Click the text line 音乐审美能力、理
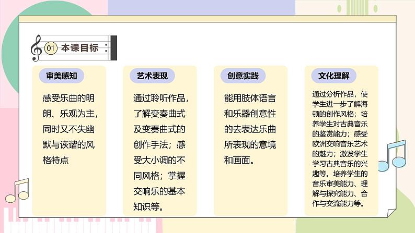This screenshot has height=233, width=415. coord(340,183)
